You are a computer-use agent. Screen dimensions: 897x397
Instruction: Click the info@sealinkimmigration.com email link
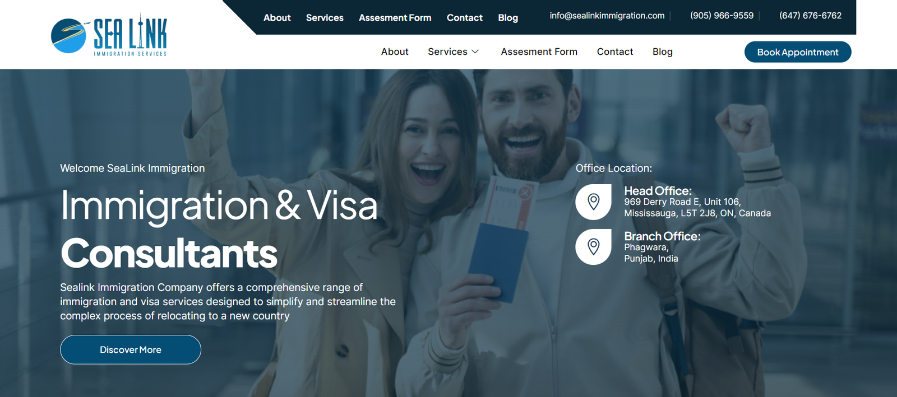(607, 16)
